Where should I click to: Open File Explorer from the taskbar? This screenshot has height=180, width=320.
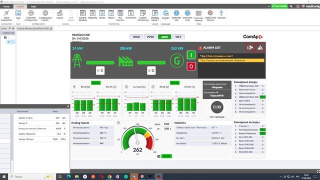click(x=76, y=176)
